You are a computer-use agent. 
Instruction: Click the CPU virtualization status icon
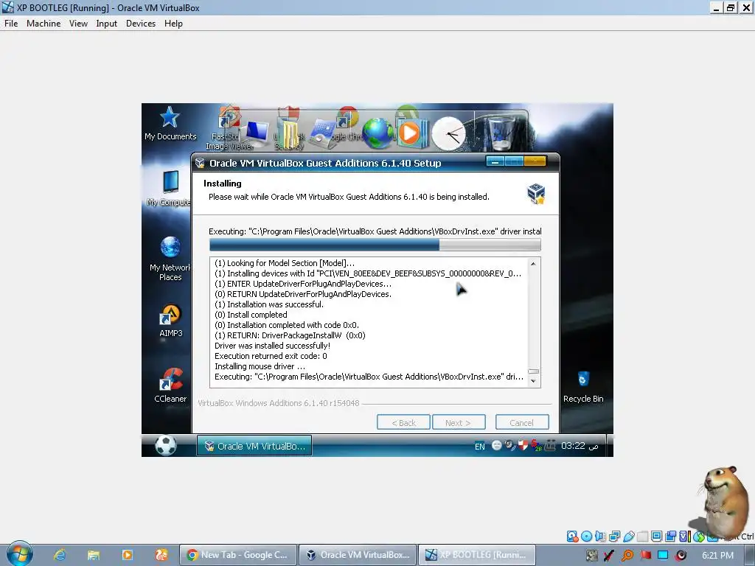pyautogui.click(x=685, y=537)
